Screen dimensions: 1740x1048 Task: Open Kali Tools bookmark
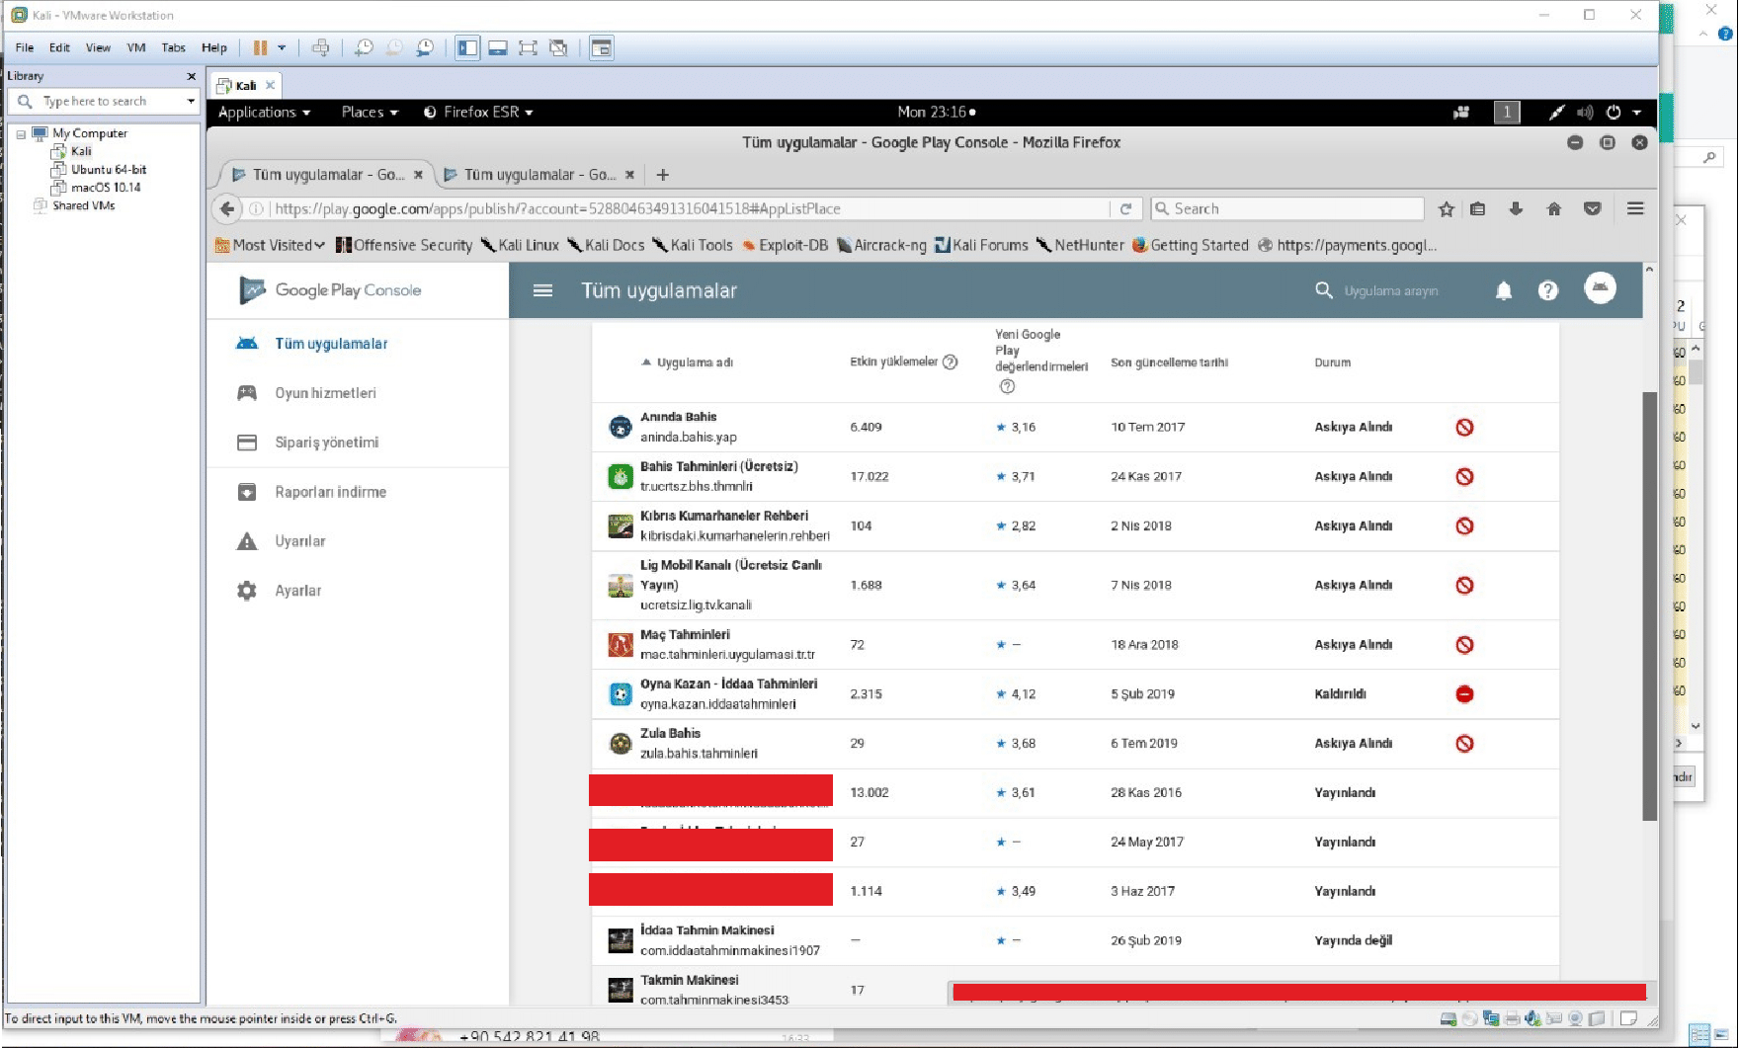click(692, 245)
